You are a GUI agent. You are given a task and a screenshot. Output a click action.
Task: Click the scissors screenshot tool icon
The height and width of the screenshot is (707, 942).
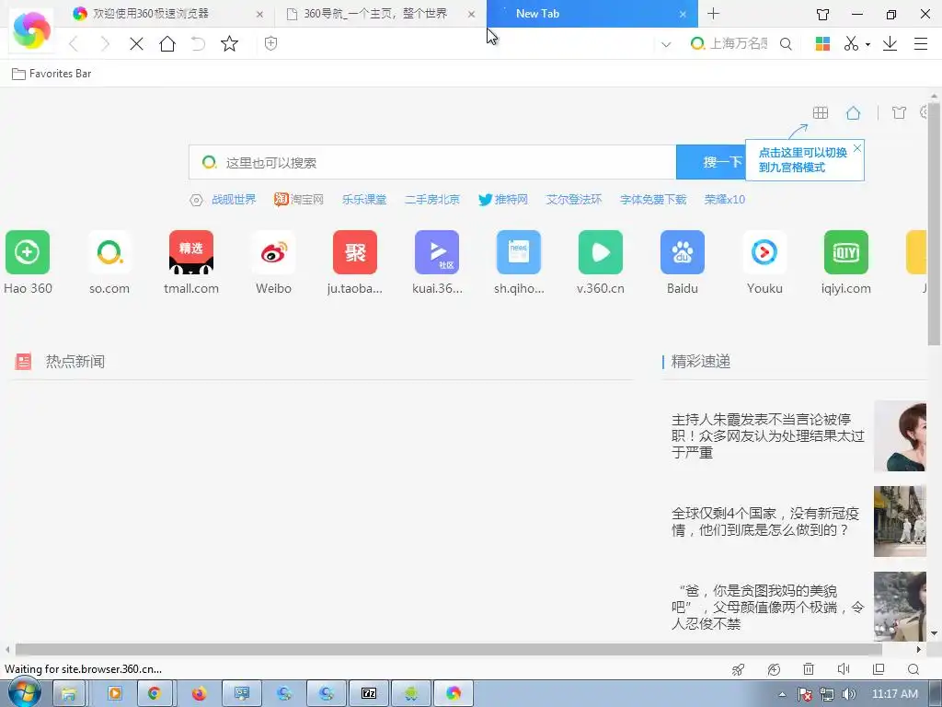(x=851, y=43)
